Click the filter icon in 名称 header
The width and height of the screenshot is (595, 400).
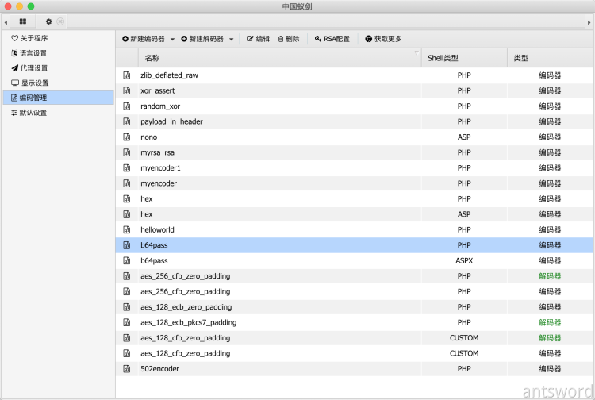[416, 54]
